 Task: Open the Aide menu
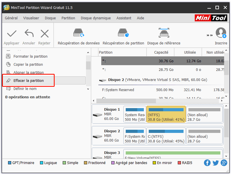tap(140, 18)
